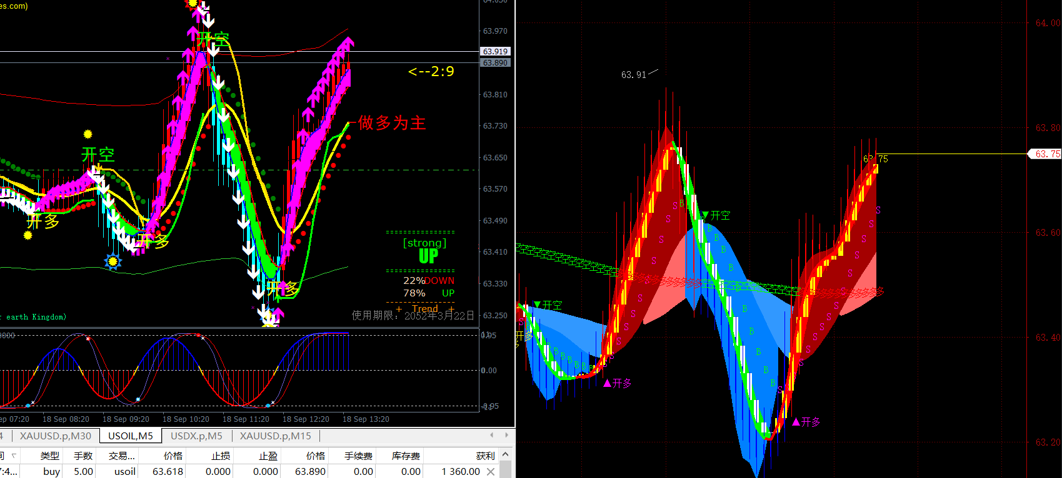Click the '18 Sep 12:20' time axis label
This screenshot has height=478, width=1062.
point(306,419)
